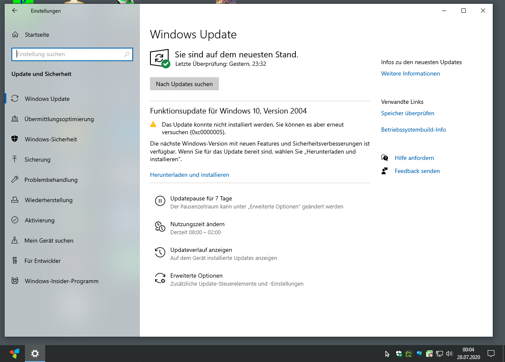The height and width of the screenshot is (362, 505).
Task: Click the clock showing 00:04
Action: tap(468, 350)
